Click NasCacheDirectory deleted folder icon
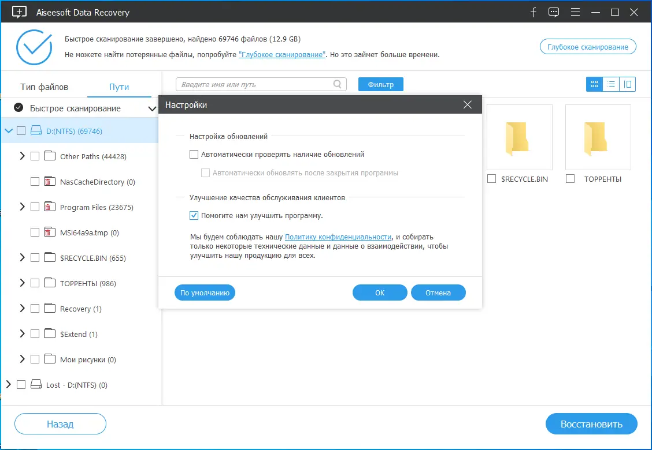The height and width of the screenshot is (450, 652). coord(50,181)
